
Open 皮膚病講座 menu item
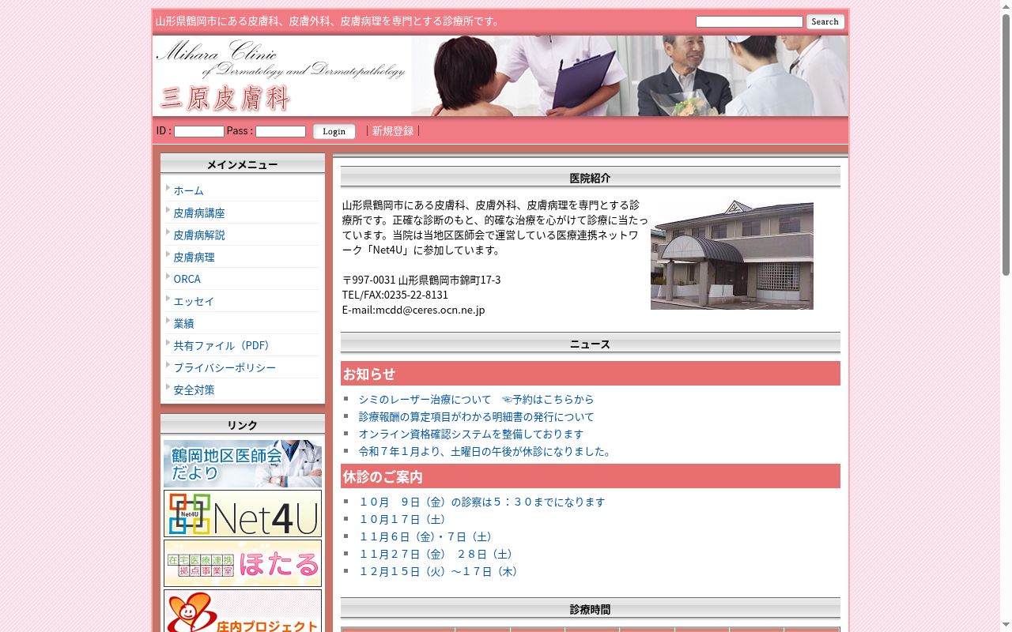199,213
